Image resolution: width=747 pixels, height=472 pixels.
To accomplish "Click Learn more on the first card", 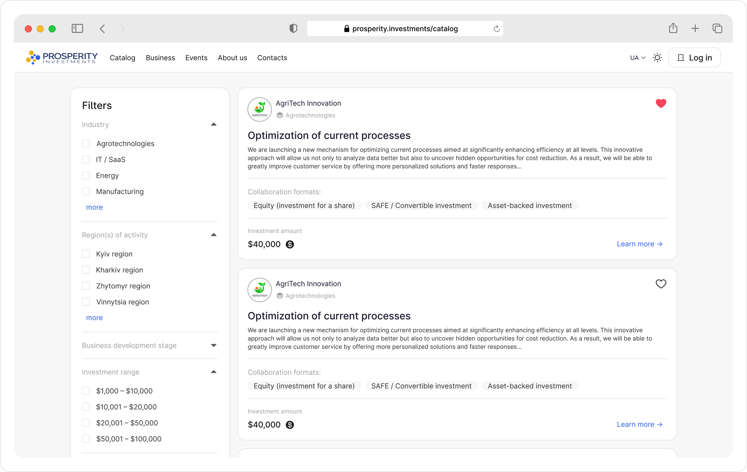I will [639, 244].
